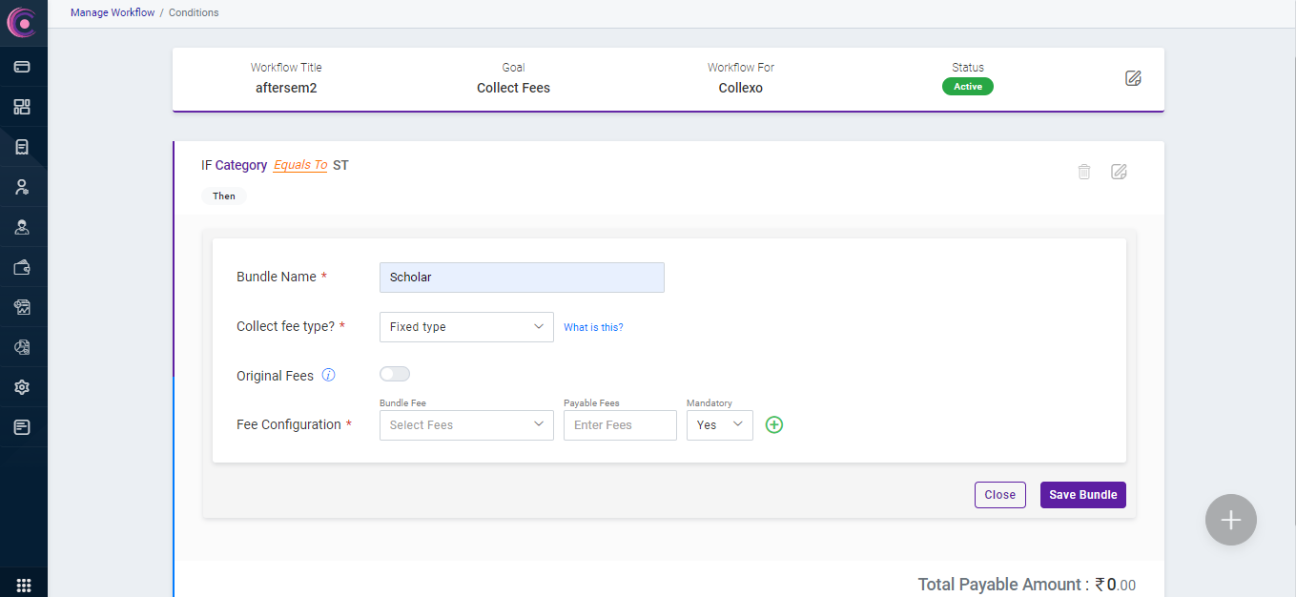Expand the Bundle Fee select dropdown

466,425
